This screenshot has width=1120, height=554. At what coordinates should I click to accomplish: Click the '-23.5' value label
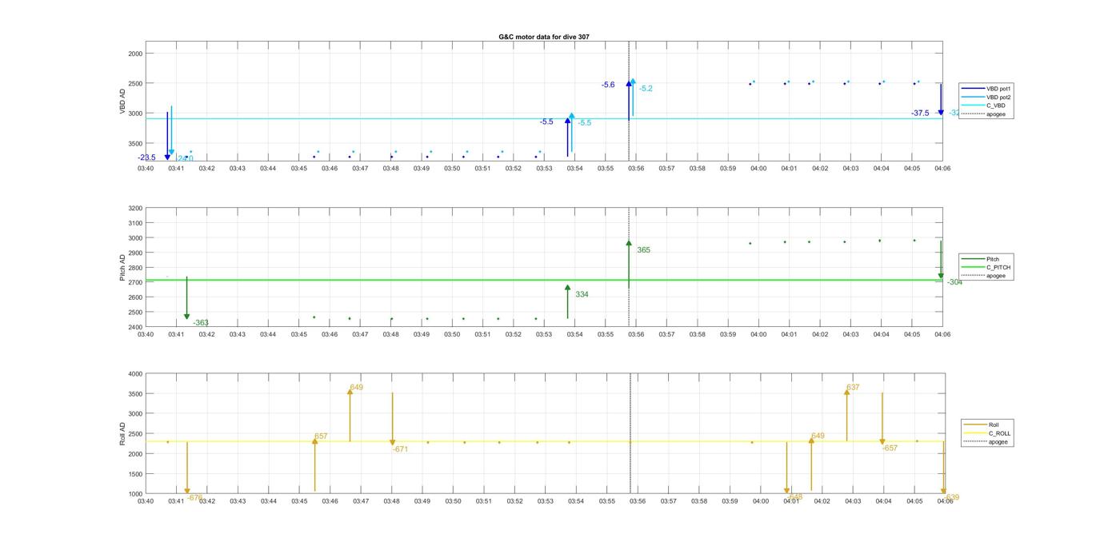146,157
